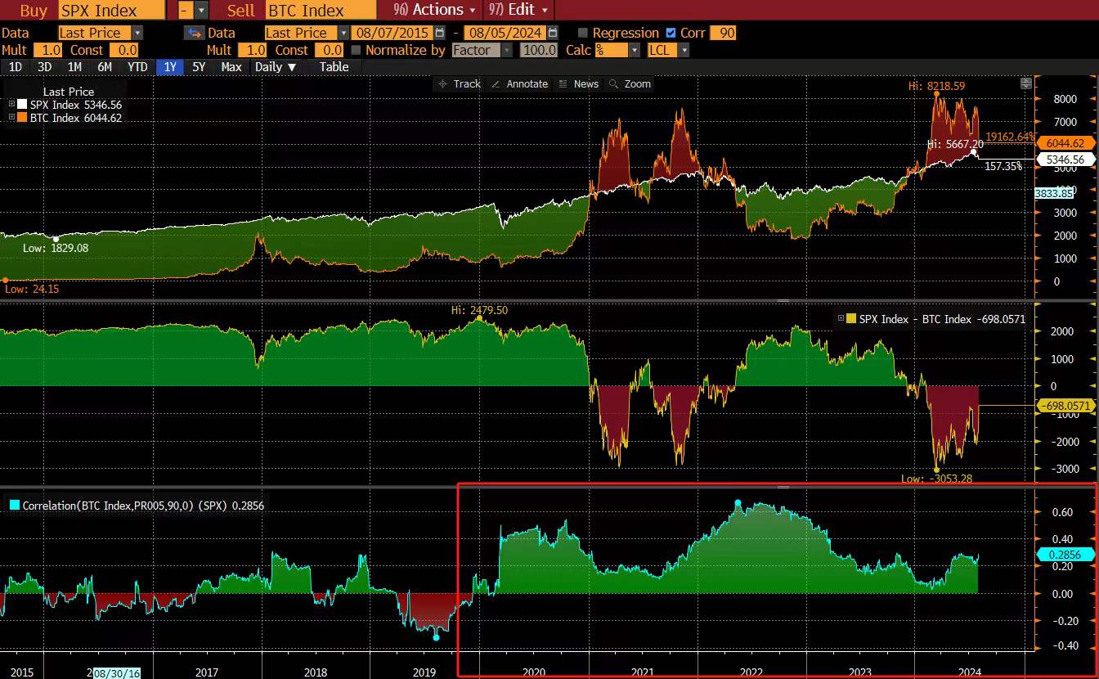This screenshot has width=1099, height=679.
Task: Toggle the Normalize by checkbox
Action: [356, 50]
